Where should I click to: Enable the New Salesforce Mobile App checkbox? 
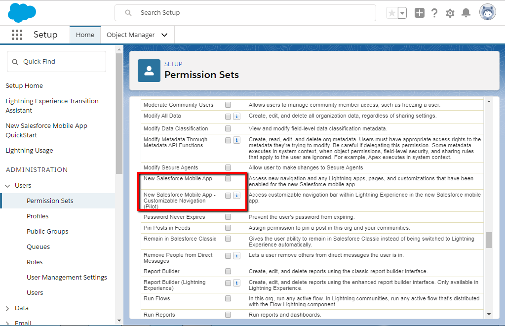[228, 178]
